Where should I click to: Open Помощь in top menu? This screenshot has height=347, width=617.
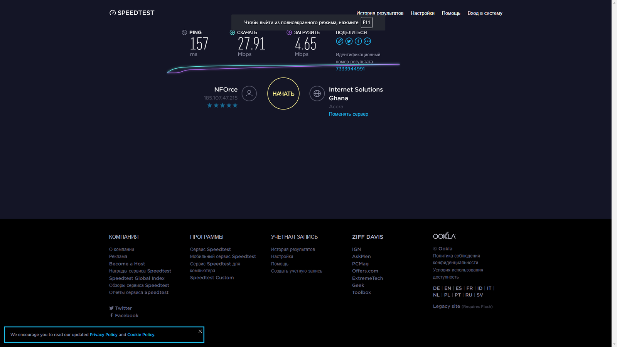[451, 13]
